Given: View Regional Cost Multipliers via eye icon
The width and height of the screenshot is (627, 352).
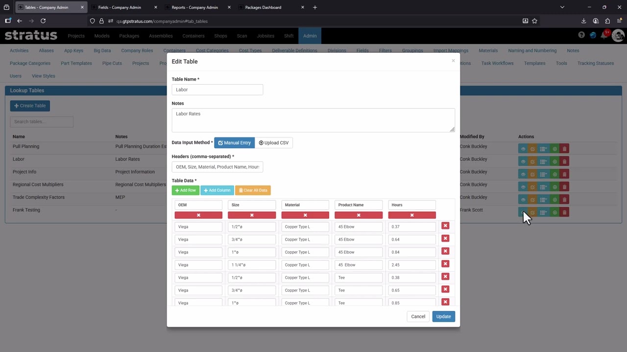Looking at the screenshot, I should tap(523, 187).
